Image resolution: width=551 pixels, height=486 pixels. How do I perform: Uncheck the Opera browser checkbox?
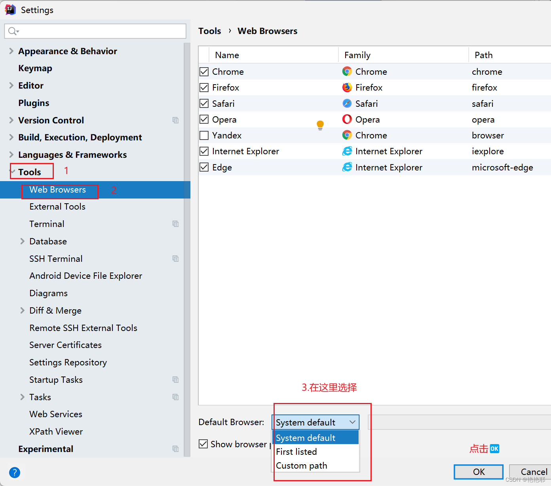204,119
